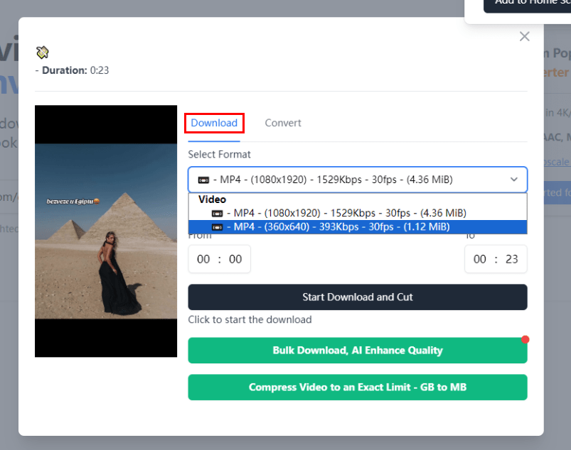The image size is (571, 450).
Task: Click the From hours field
Action: [203, 259]
